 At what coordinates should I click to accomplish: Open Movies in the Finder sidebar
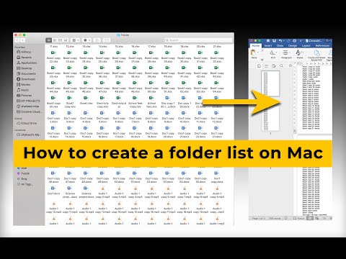click(23, 85)
